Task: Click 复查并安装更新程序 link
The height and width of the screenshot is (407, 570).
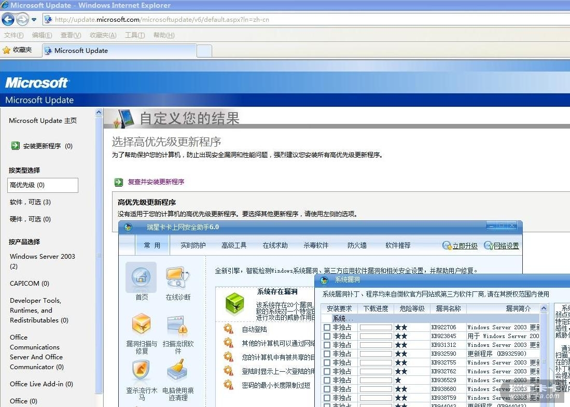Action: [x=156, y=182]
